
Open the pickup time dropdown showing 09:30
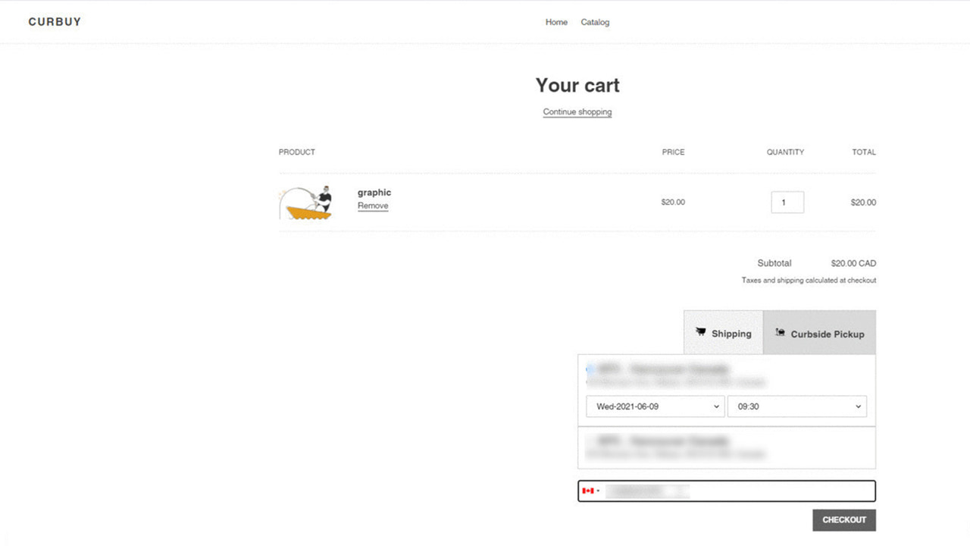pyautogui.click(x=796, y=406)
